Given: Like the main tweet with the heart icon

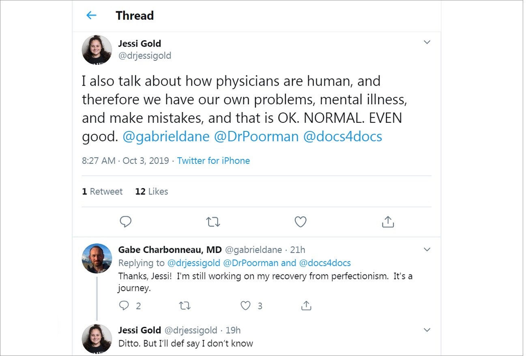Looking at the screenshot, I should click(300, 222).
